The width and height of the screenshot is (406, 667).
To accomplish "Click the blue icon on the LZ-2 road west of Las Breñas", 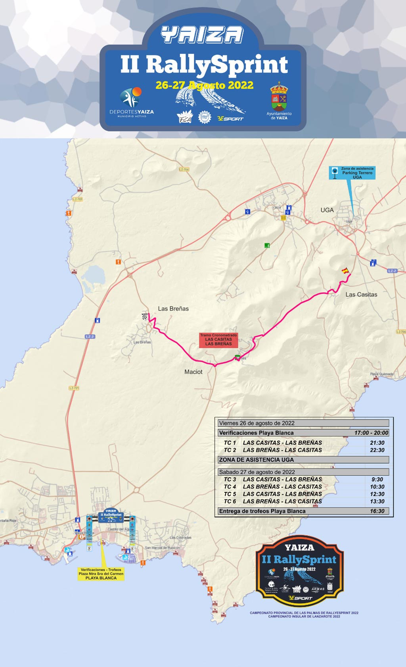I will tap(97, 320).
